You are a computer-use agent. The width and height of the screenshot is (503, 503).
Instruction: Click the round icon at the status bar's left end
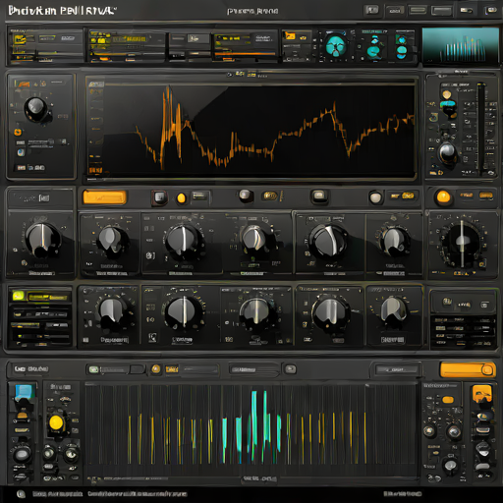pyautogui.click(x=21, y=494)
